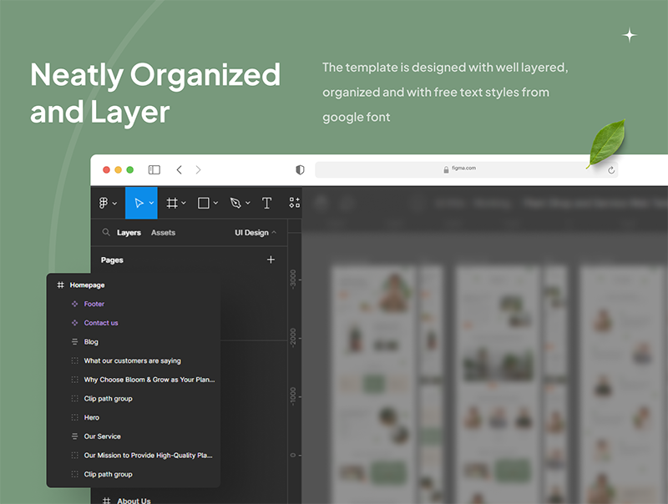Select the Homepage frame layer
The width and height of the screenshot is (668, 504).
pos(87,285)
